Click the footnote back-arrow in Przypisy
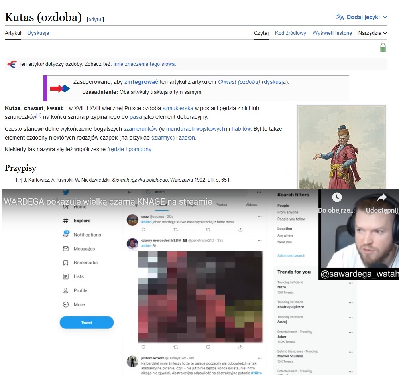This screenshot has height=375, width=399. pyautogui.click(x=21, y=180)
